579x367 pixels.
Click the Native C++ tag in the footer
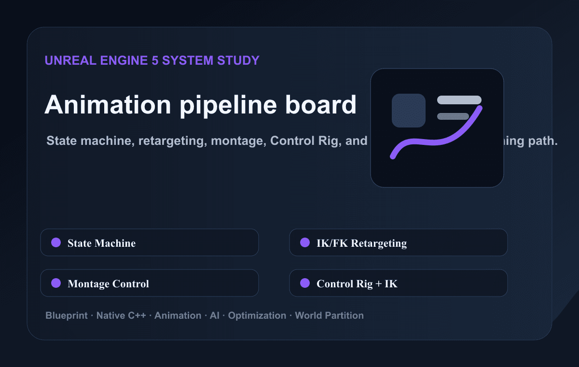(121, 315)
